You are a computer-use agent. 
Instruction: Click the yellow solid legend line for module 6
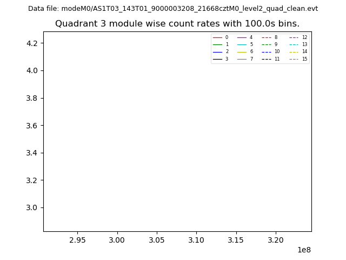point(242,51)
